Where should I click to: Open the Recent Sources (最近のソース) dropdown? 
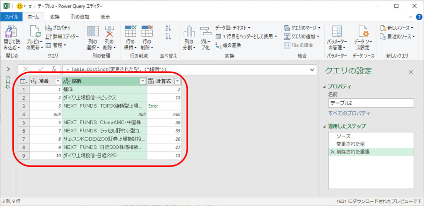click(x=397, y=36)
